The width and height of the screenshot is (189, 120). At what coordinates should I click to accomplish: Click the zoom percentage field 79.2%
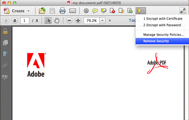92,21
